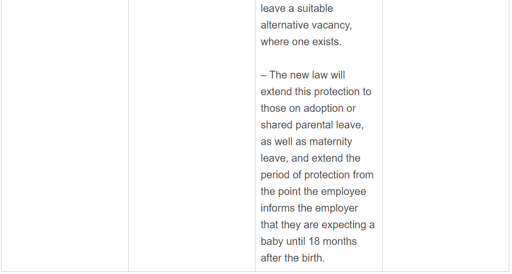
Task: Click the word 'employee'
Action: coord(343,192)
